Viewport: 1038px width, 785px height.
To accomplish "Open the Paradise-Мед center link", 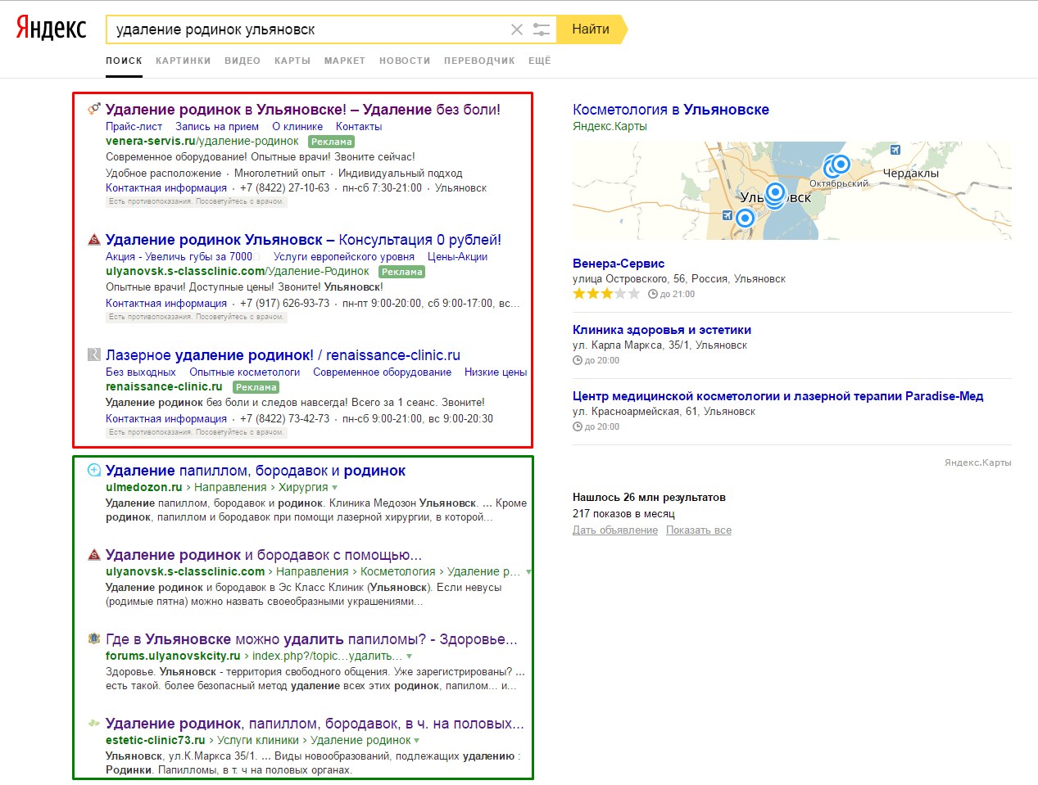I will [x=777, y=396].
